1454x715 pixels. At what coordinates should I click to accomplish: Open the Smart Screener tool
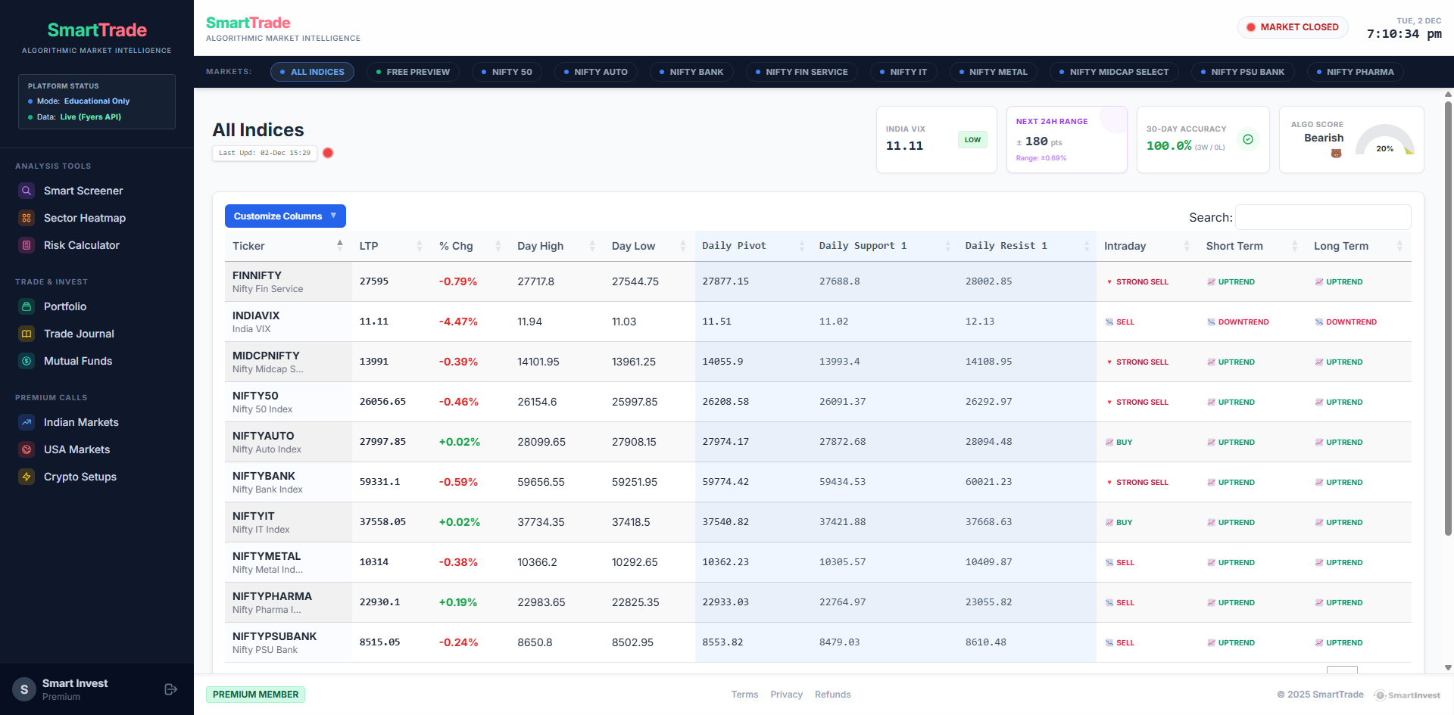83,191
